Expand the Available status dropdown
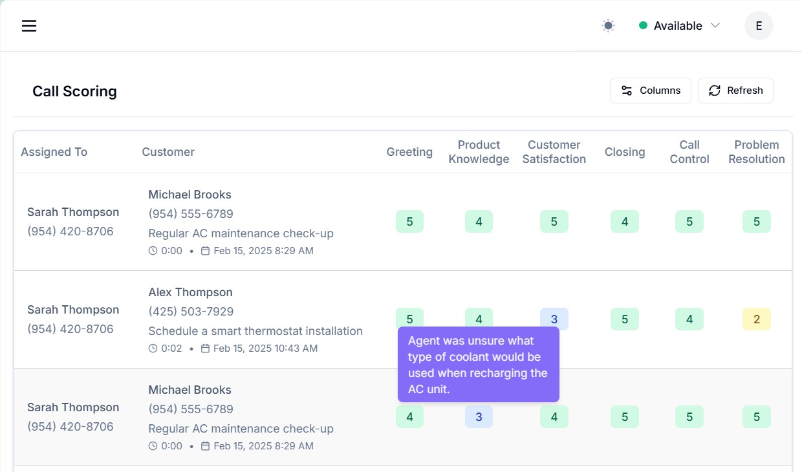802x472 pixels. (679, 26)
